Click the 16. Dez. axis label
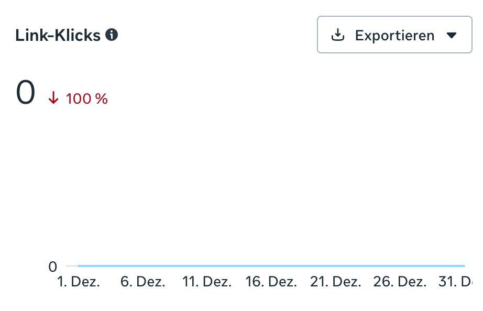Image resolution: width=483 pixels, height=311 pixels. 271,282
